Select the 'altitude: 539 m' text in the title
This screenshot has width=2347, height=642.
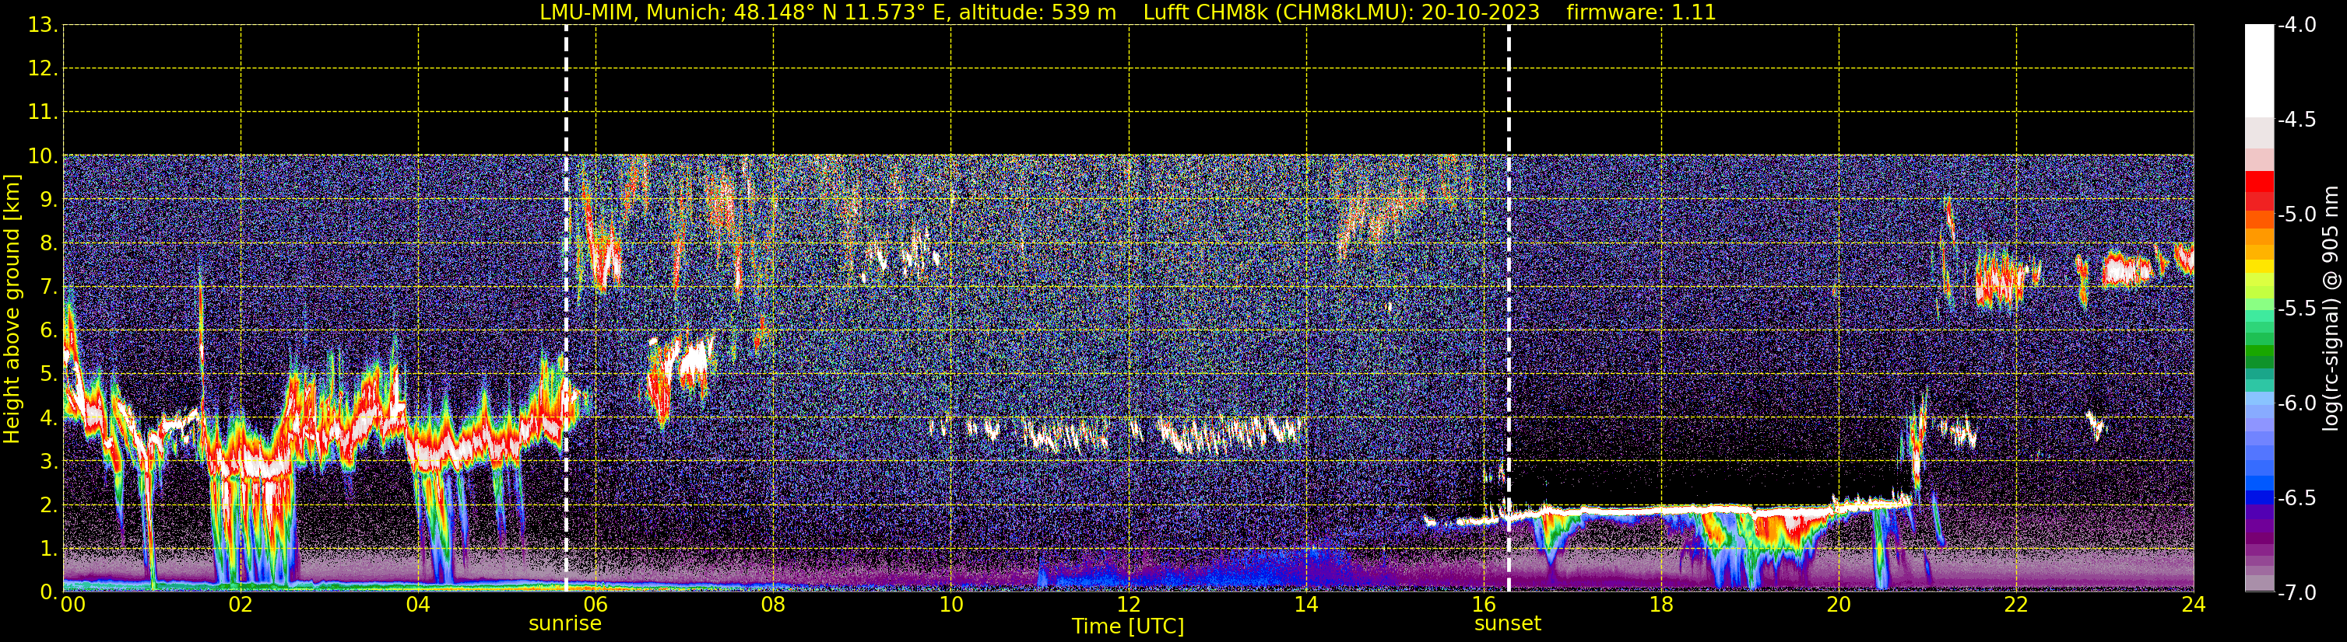[x=1037, y=12]
